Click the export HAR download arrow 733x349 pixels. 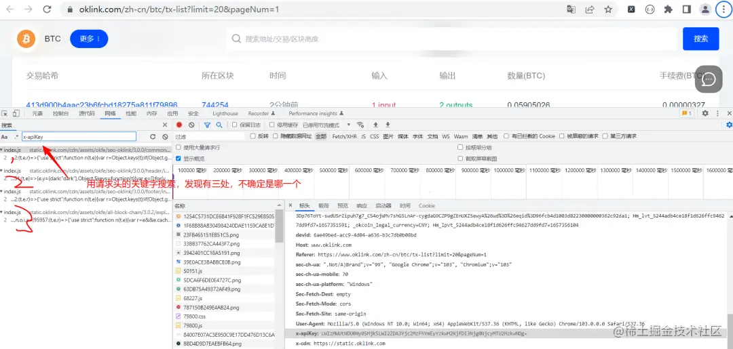(388, 125)
